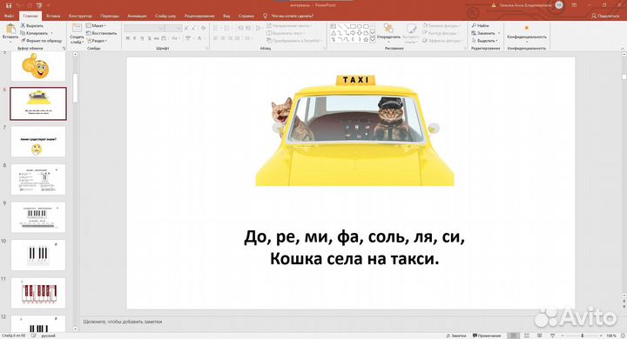Start slideshow from status bar icon
Image resolution: width=627 pixels, height=339 pixels.
(x=552, y=336)
